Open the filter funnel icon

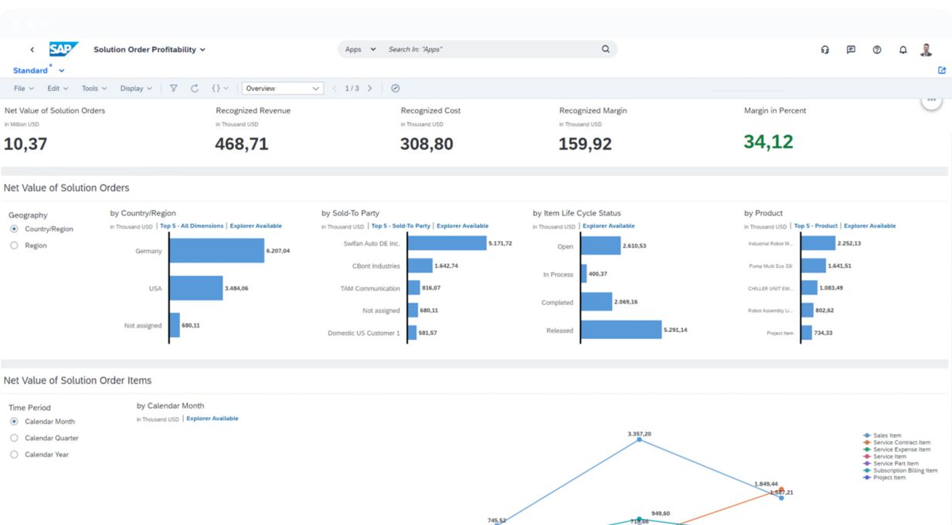(x=173, y=89)
